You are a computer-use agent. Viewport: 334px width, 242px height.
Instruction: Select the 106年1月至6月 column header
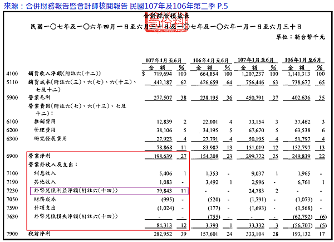(x=303, y=60)
